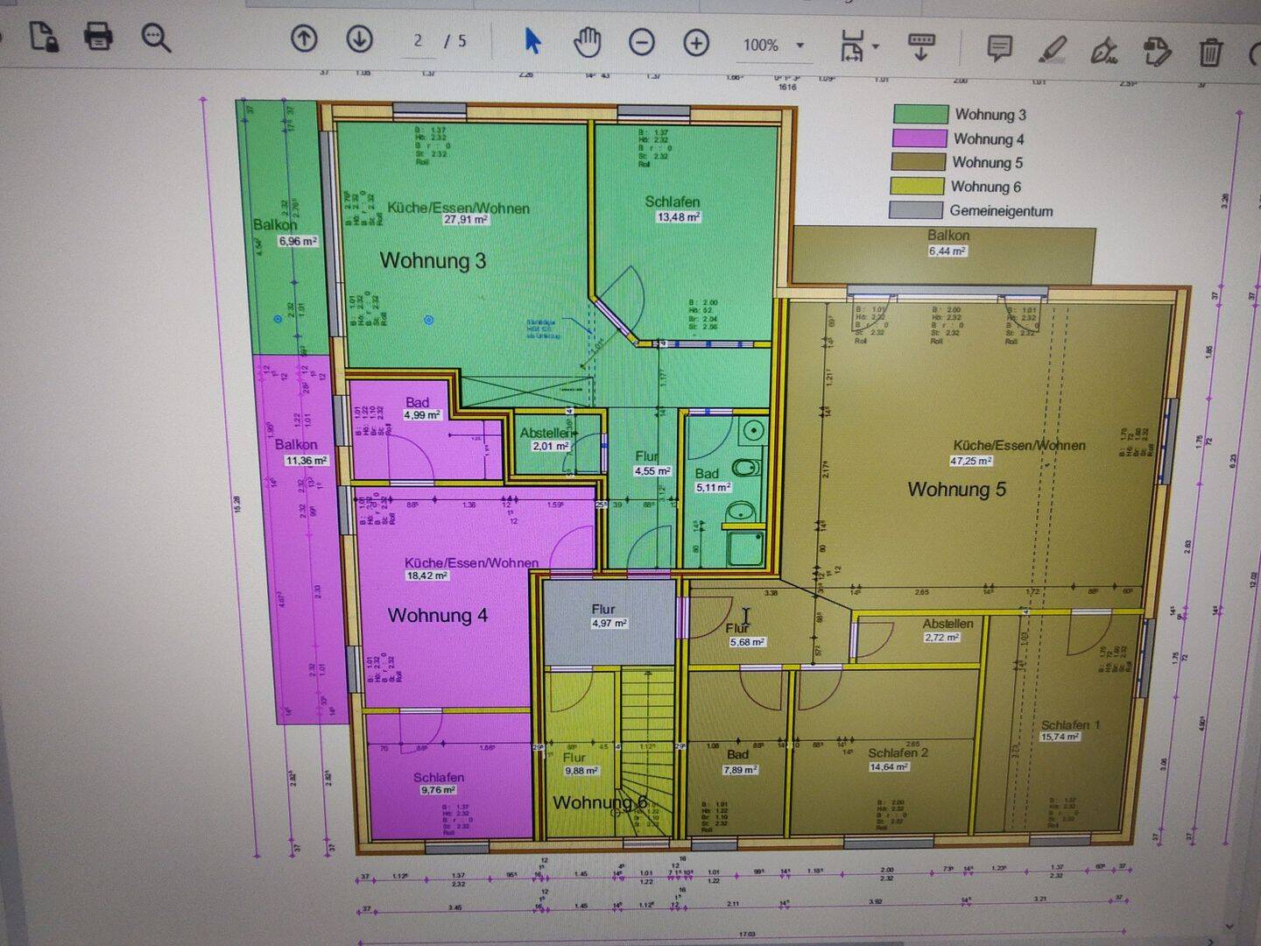The image size is (1261, 946).
Task: Click the stamp and edit tool icon
Action: pyautogui.click(x=1157, y=52)
